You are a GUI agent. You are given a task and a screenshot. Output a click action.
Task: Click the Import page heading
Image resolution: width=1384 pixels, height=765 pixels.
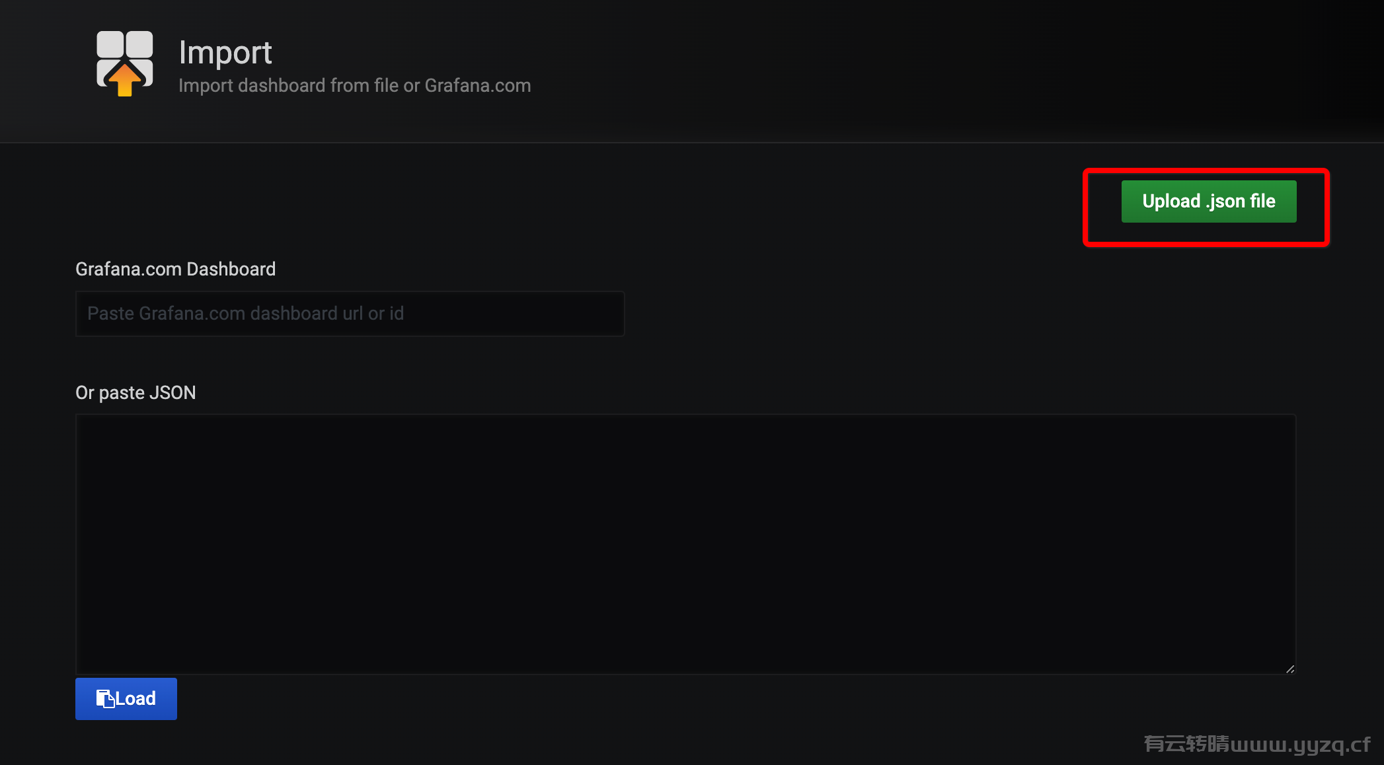click(x=225, y=53)
